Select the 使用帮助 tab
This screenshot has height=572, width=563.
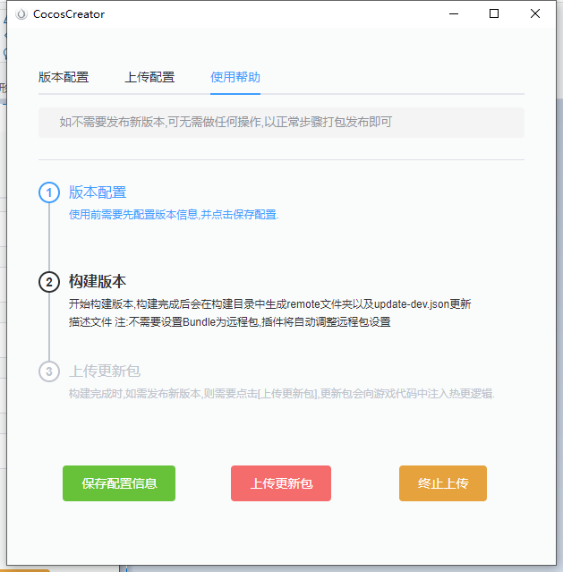(235, 77)
